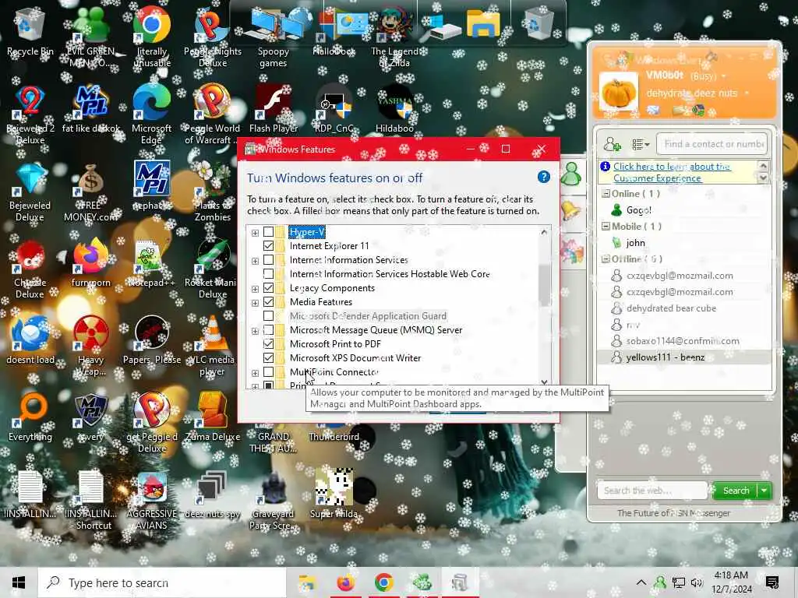Click the 'Search the web' input field

[652, 491]
